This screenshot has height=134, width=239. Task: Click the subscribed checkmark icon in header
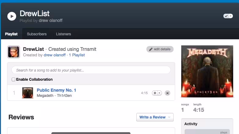click(226, 16)
